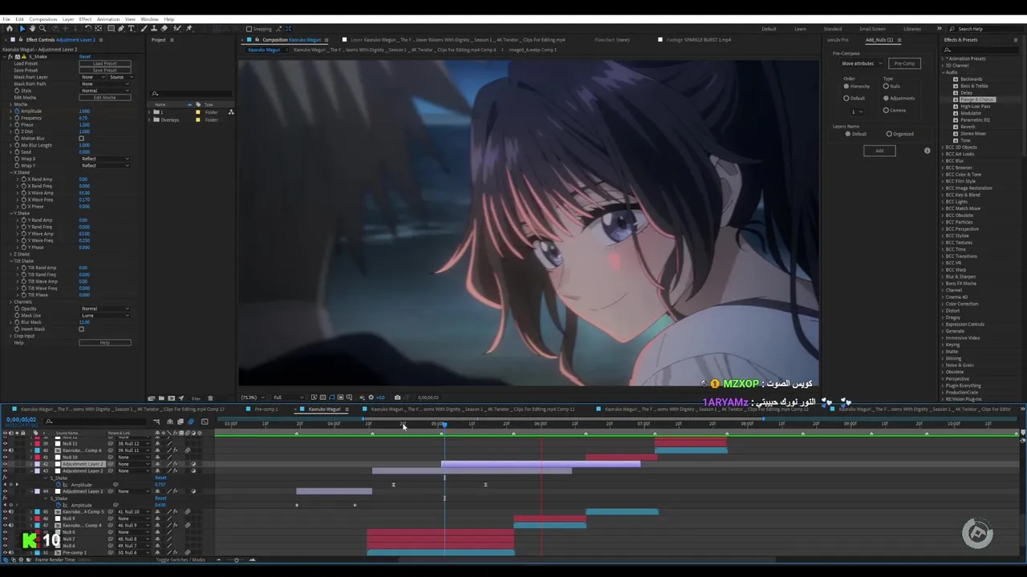Select the Selection (arrow) tool
Screen dimensions: 1027x577
click(22, 29)
